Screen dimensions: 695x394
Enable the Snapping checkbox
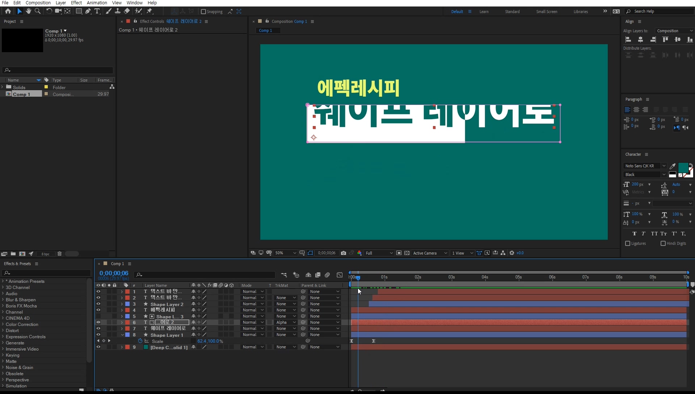[203, 12]
